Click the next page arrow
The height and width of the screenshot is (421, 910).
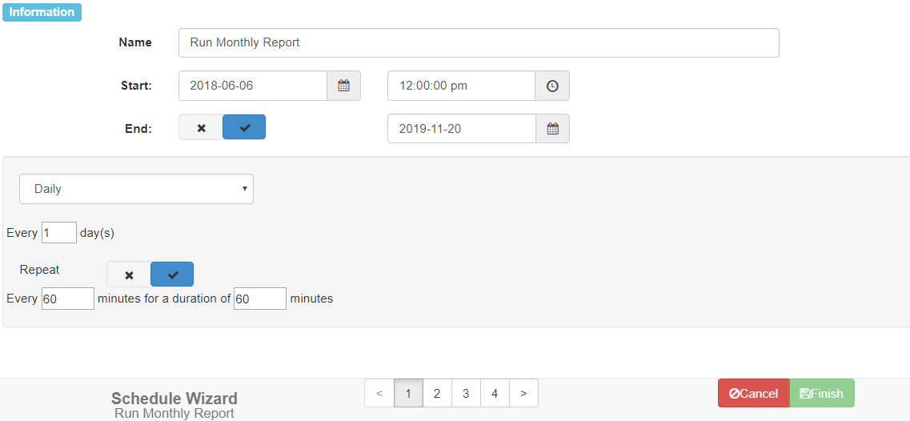pyautogui.click(x=523, y=393)
